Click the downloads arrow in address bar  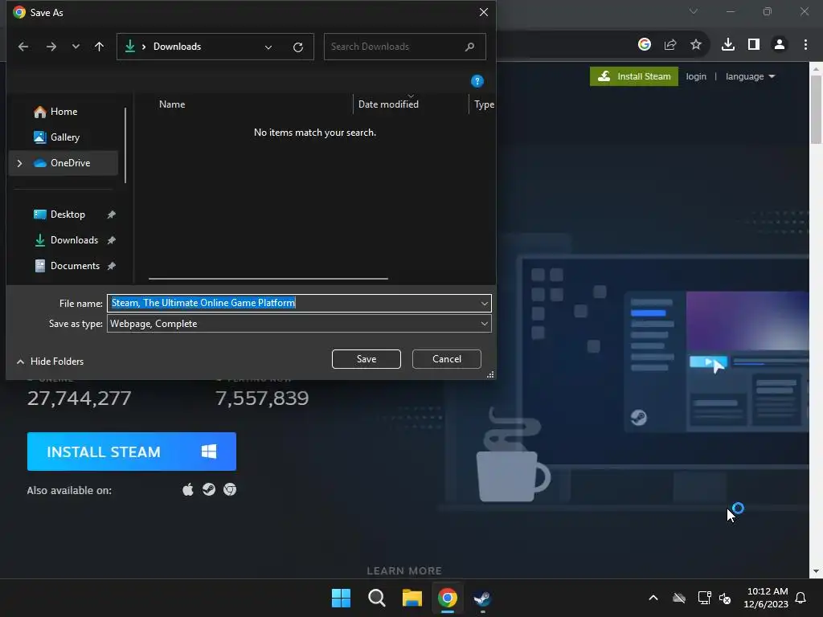pos(129,47)
